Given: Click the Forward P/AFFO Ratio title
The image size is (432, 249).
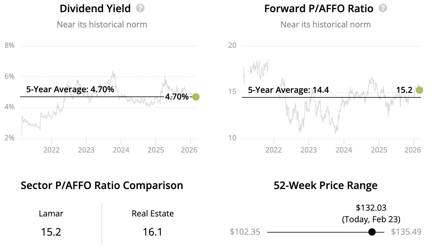Looking at the screenshot, I should 319,9.
